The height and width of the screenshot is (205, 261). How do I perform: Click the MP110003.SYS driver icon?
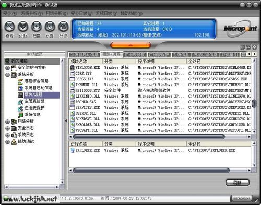point(72,90)
